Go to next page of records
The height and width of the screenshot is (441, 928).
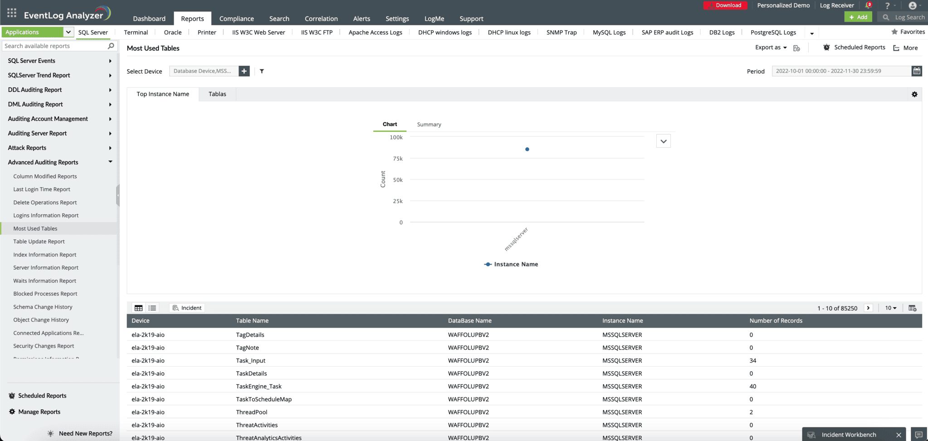coord(869,308)
